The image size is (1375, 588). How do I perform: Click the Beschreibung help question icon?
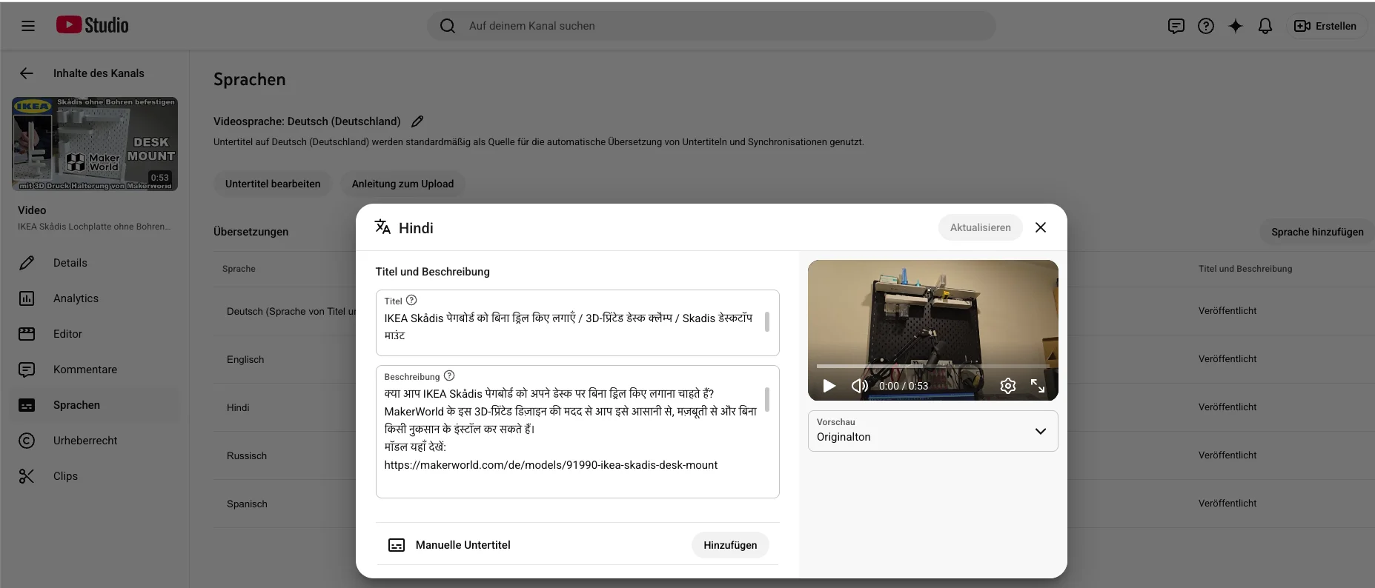(449, 375)
